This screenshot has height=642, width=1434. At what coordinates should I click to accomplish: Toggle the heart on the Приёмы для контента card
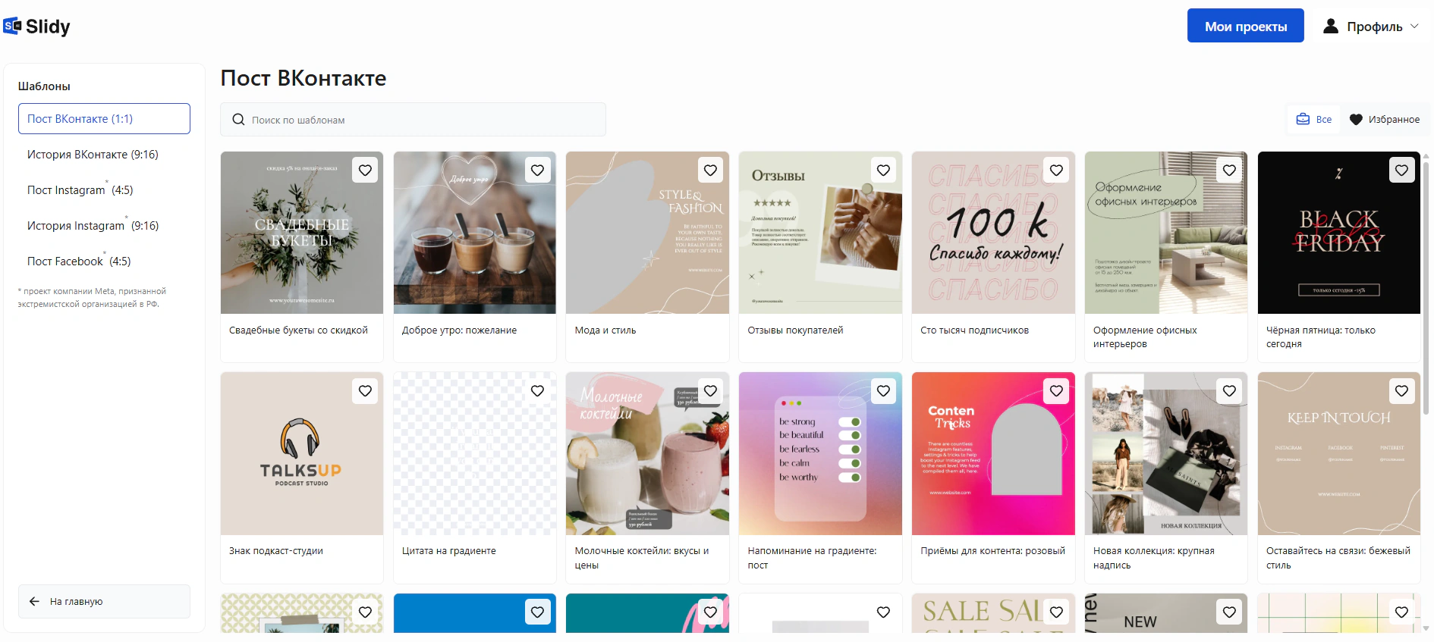(1056, 391)
